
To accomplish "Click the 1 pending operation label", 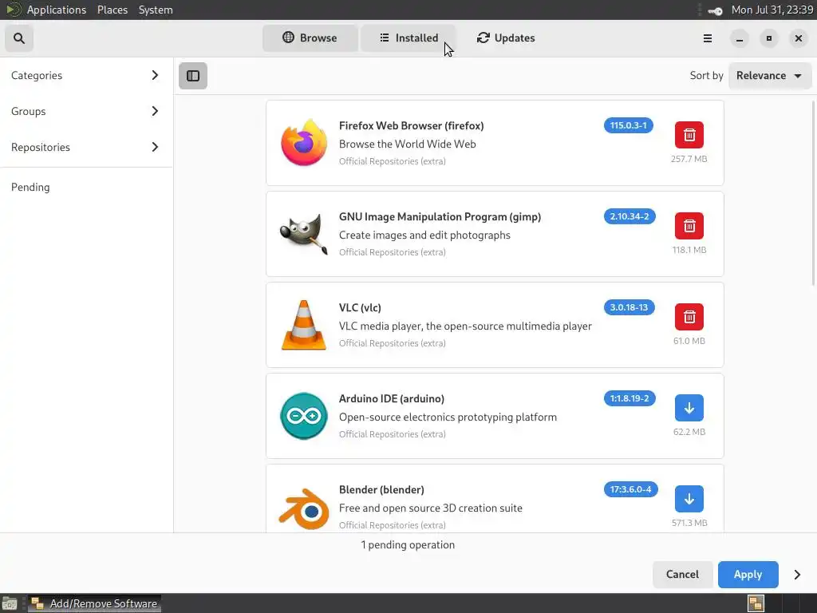I will click(x=408, y=544).
